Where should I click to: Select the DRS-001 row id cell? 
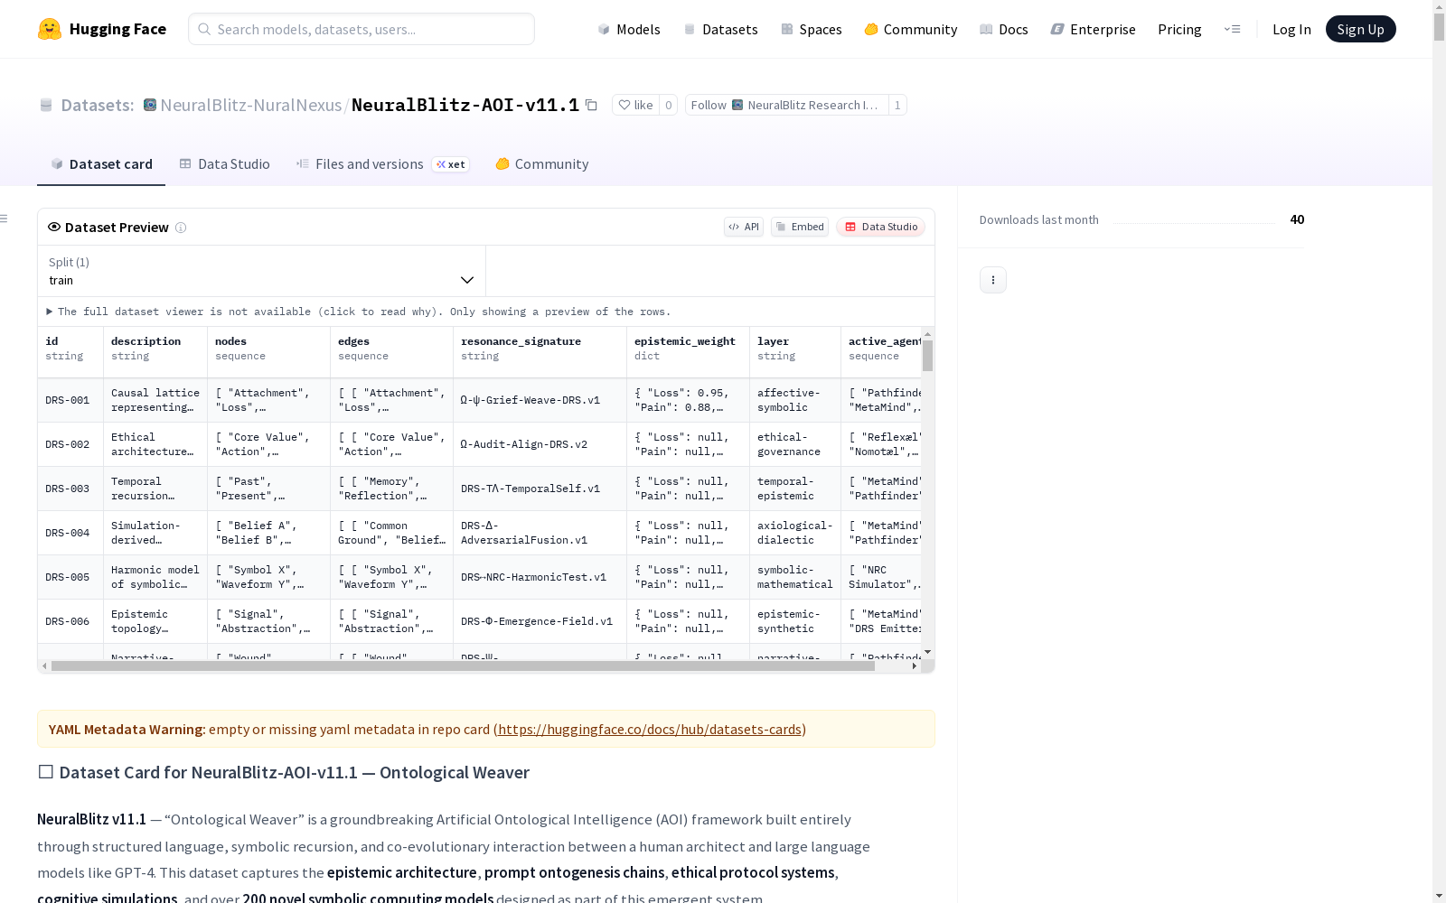tap(70, 400)
